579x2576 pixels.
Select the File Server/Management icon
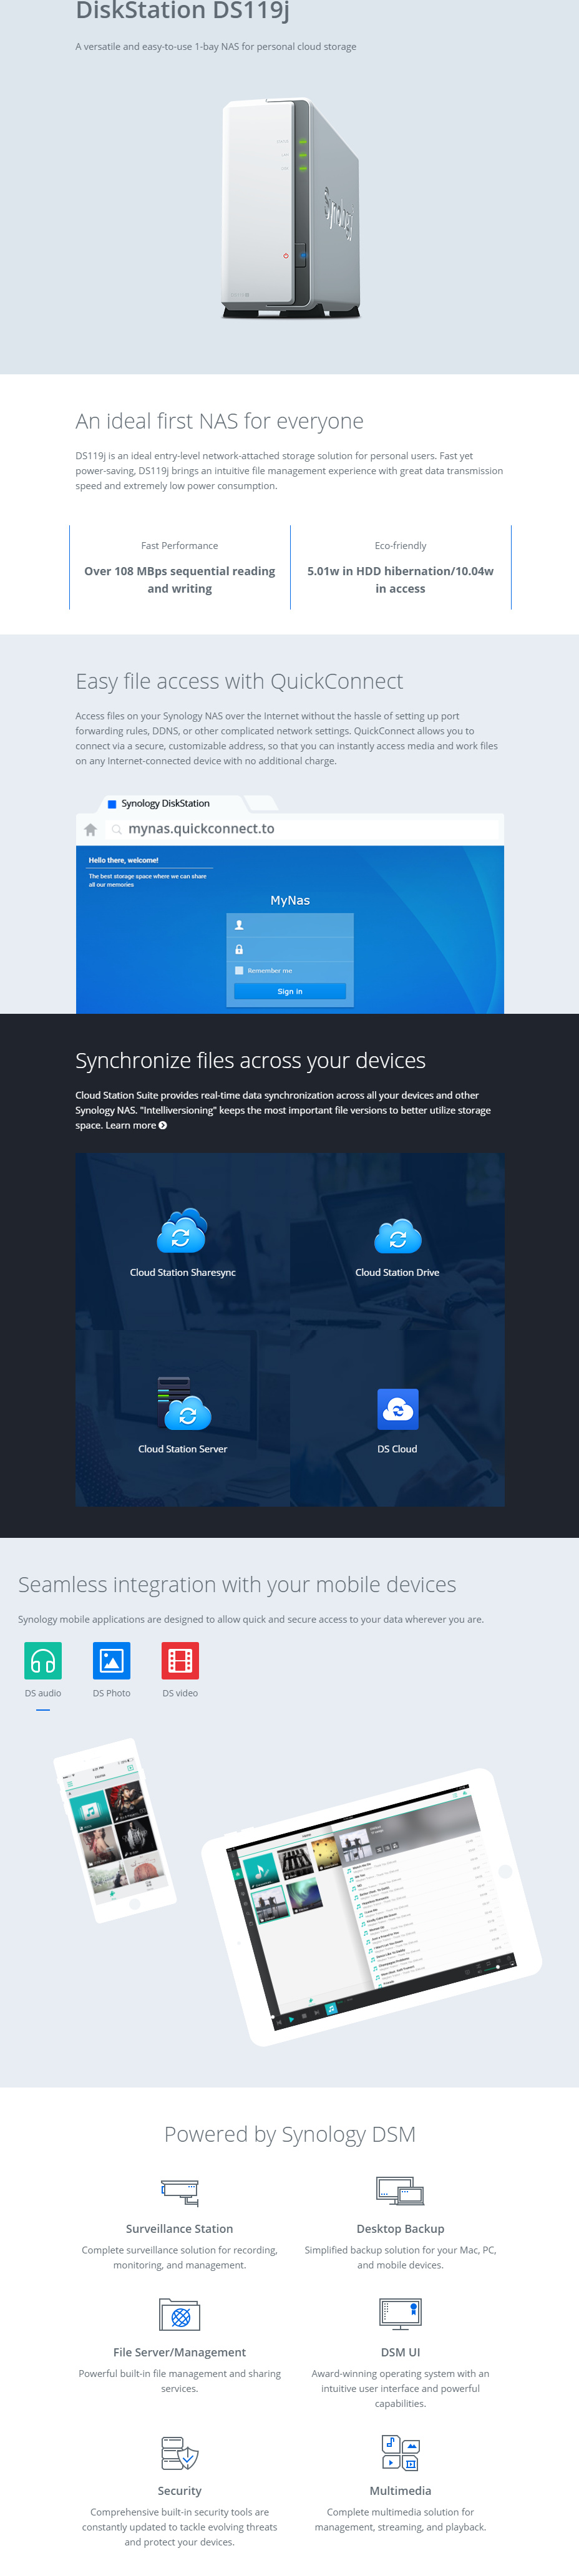point(180,2314)
